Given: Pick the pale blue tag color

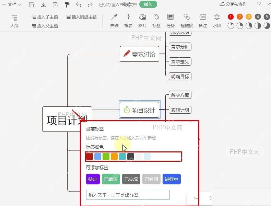Looking at the screenshot, I should click(147, 157).
